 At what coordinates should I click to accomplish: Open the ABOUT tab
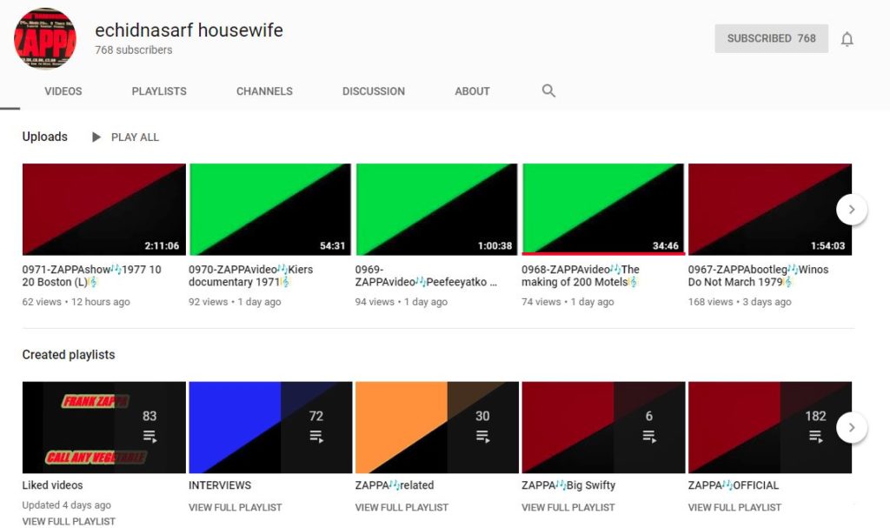[x=472, y=91]
